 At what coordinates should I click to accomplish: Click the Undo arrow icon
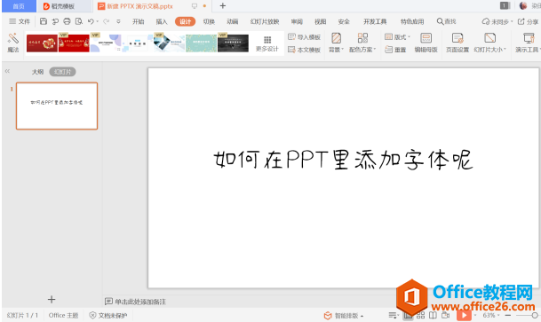[x=91, y=21]
